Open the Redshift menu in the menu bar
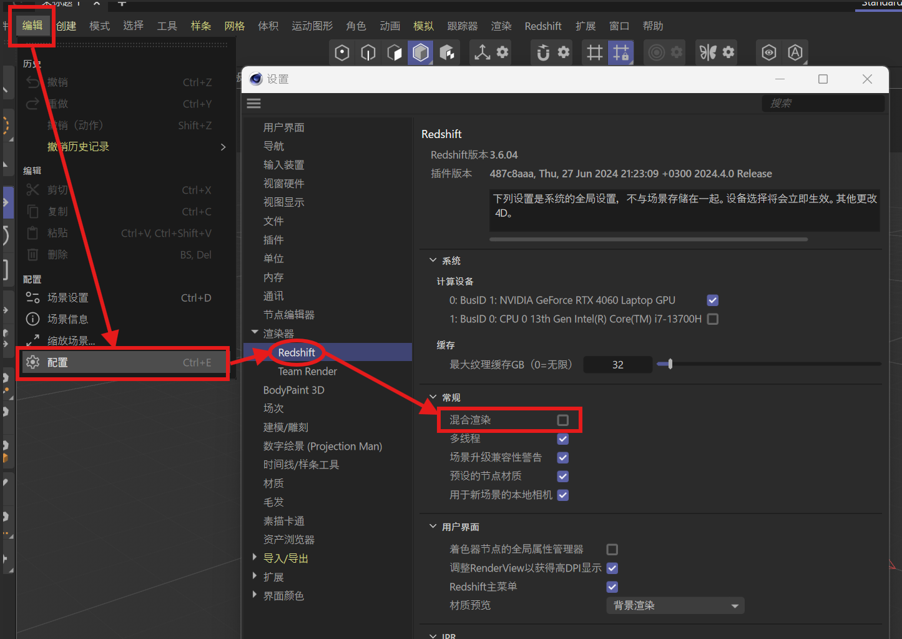The height and width of the screenshot is (639, 902). click(x=543, y=26)
